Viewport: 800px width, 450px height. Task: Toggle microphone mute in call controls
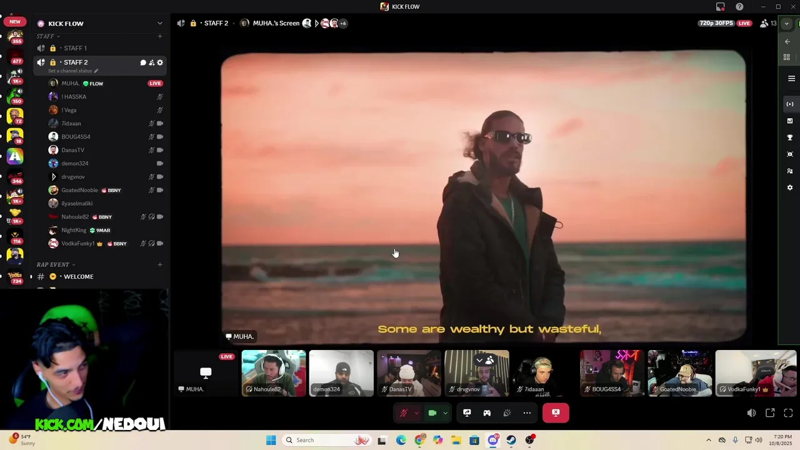(403, 413)
